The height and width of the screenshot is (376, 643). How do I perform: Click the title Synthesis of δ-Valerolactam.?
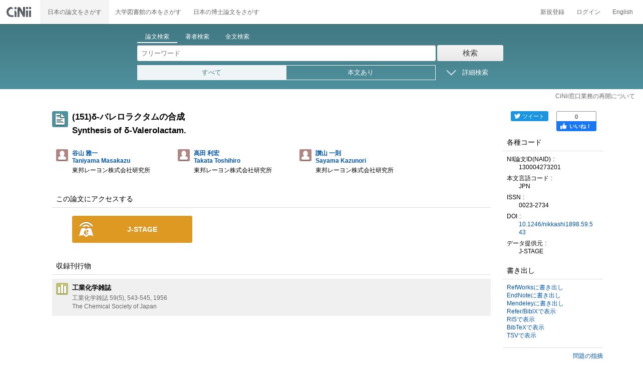(x=129, y=131)
